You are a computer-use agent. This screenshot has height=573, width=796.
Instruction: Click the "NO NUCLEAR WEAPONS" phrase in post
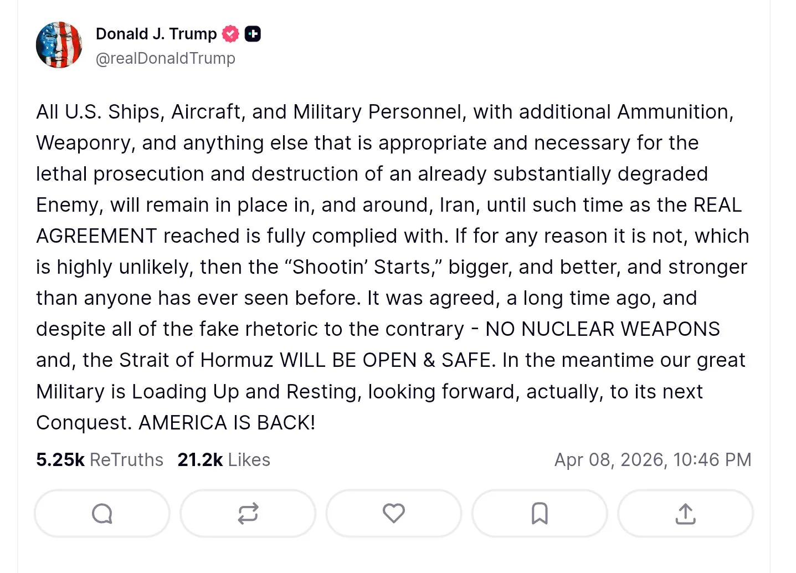602,329
